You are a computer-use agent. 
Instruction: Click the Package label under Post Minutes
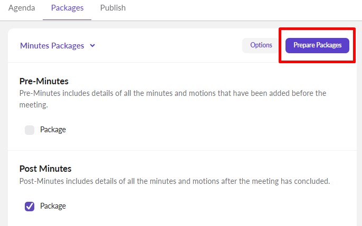[x=53, y=206]
